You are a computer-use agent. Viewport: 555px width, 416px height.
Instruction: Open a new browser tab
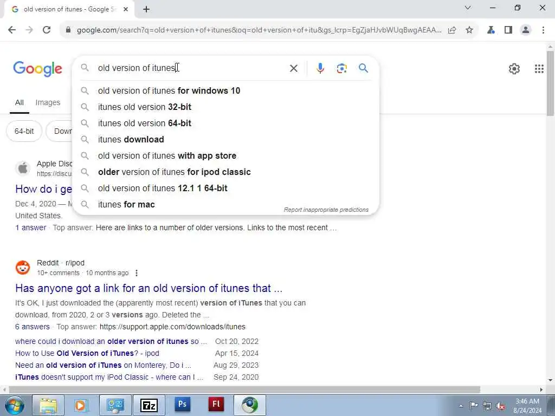[x=146, y=10]
